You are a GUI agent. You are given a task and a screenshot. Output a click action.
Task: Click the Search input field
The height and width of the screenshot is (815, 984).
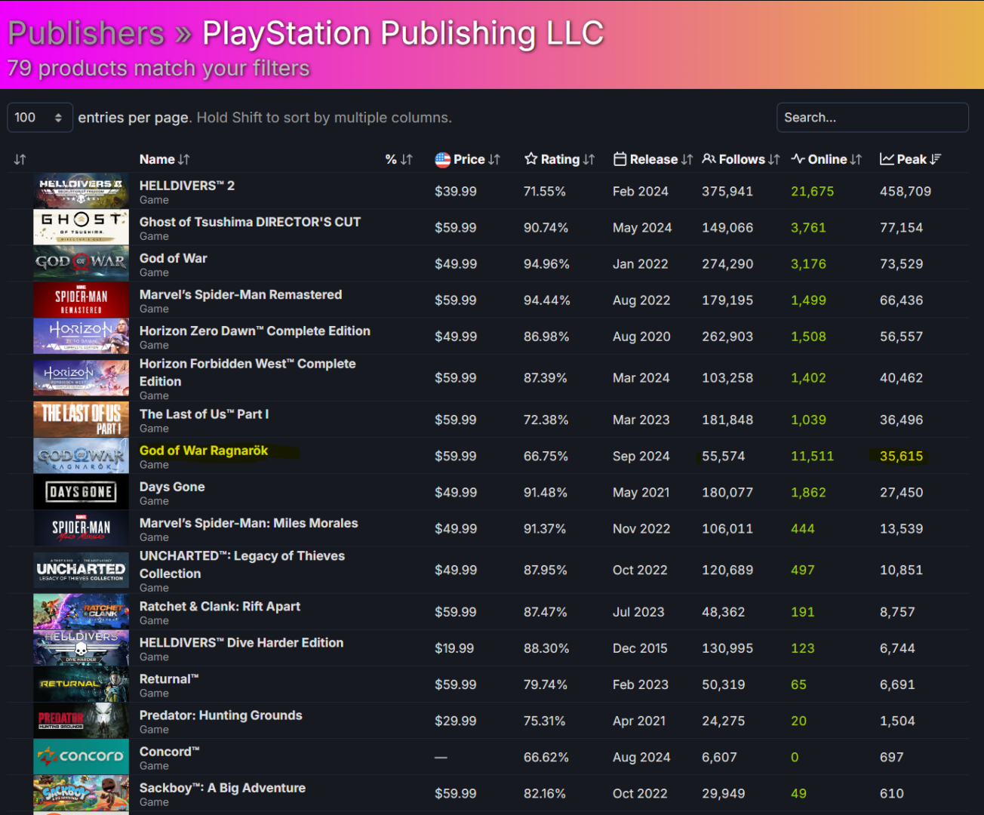pos(872,118)
